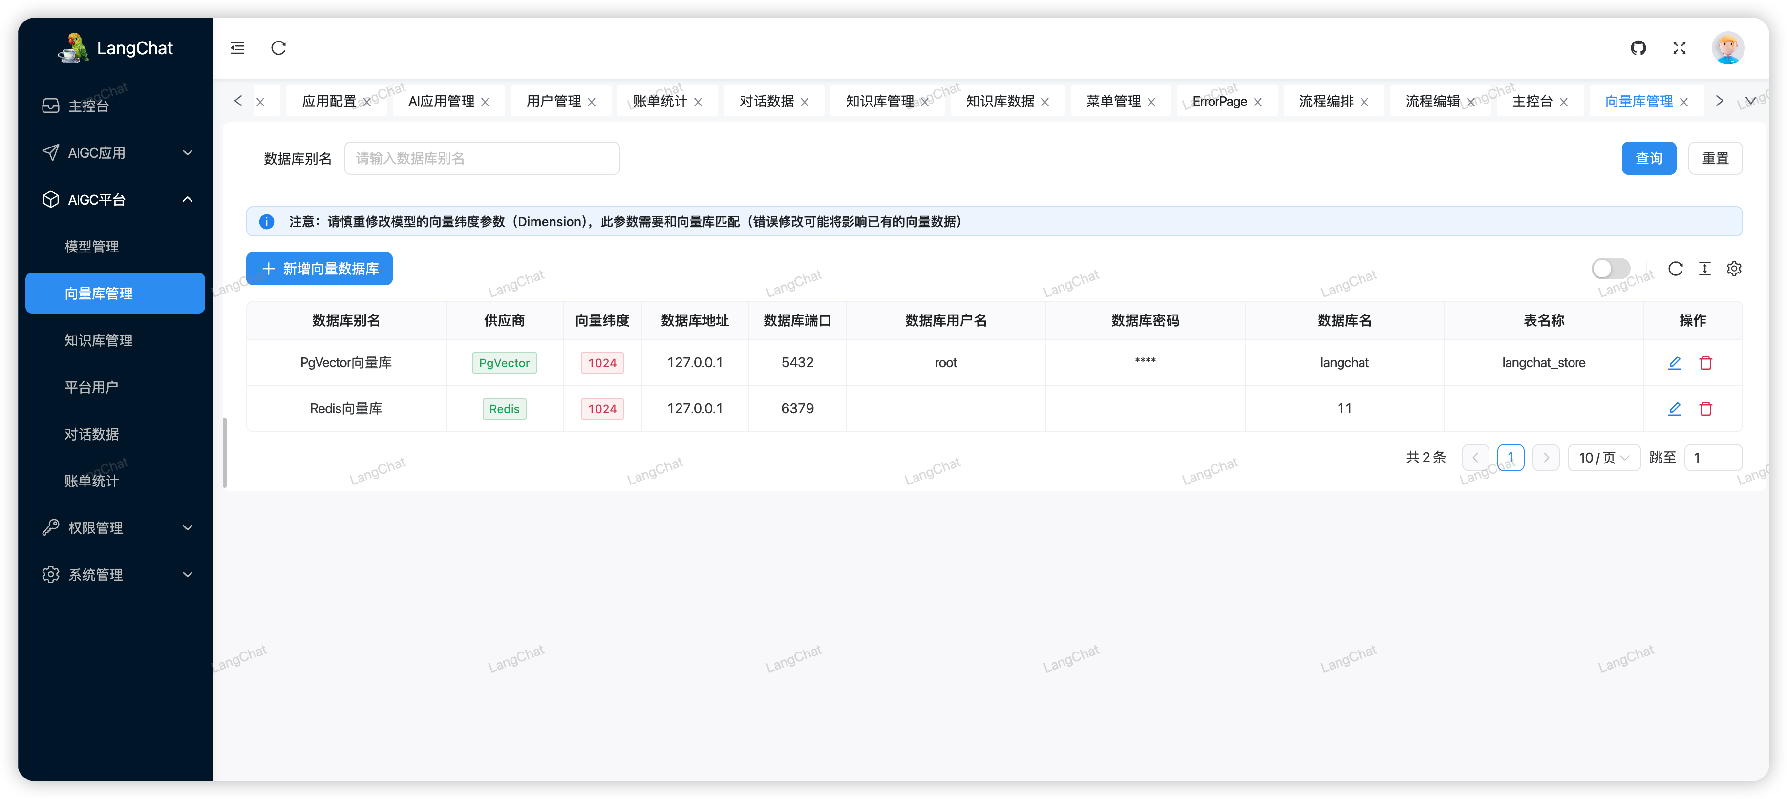Click the 新增向量数据库 button
Viewport: 1787px width, 799px height.
click(319, 269)
